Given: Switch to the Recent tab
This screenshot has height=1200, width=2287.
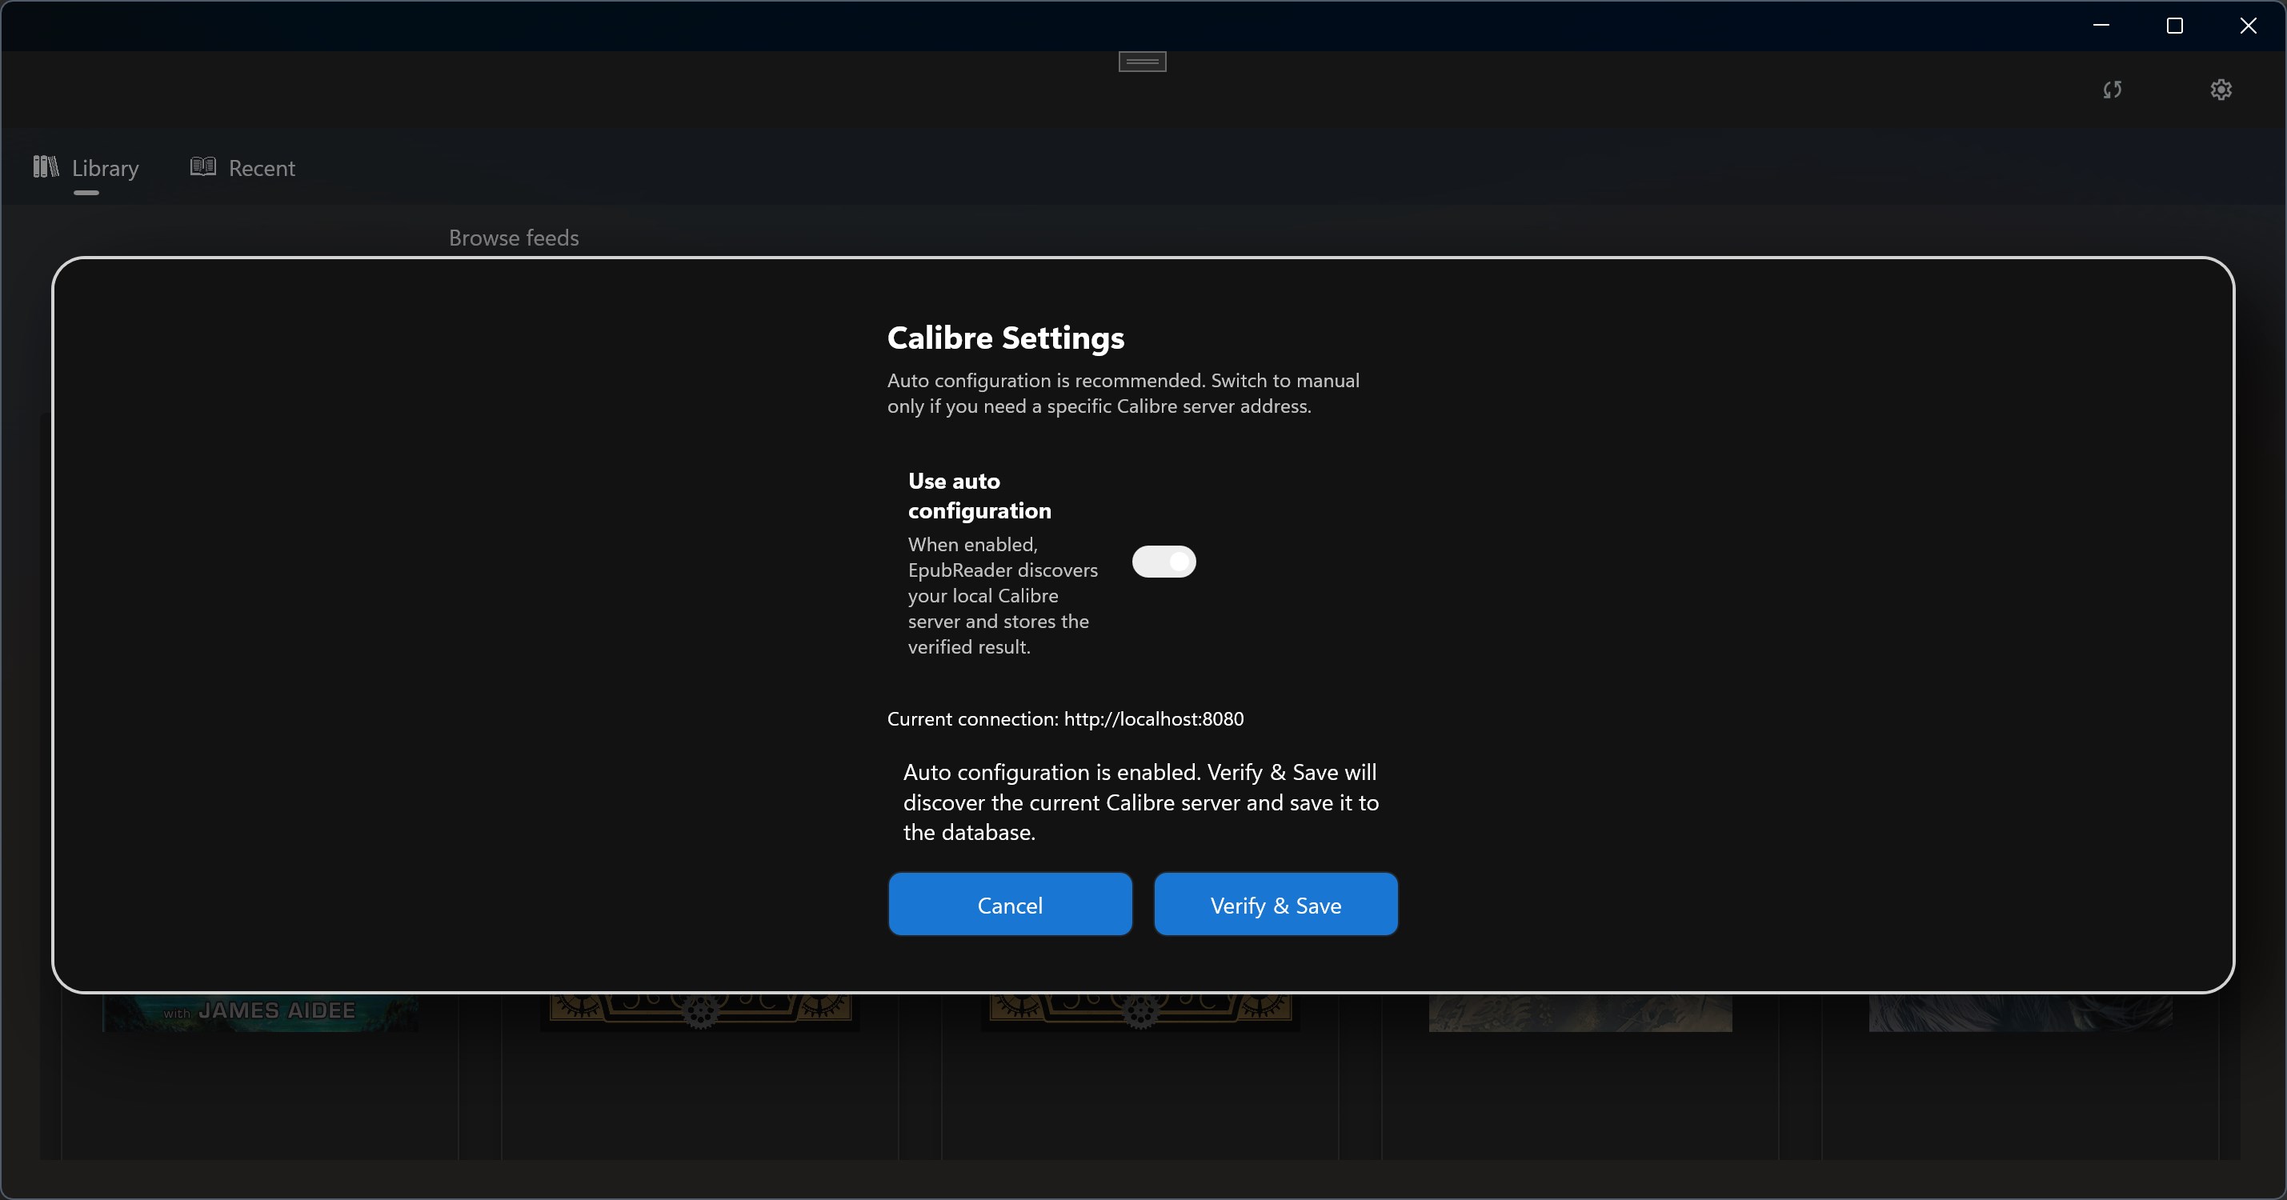Looking at the screenshot, I should tap(242, 168).
